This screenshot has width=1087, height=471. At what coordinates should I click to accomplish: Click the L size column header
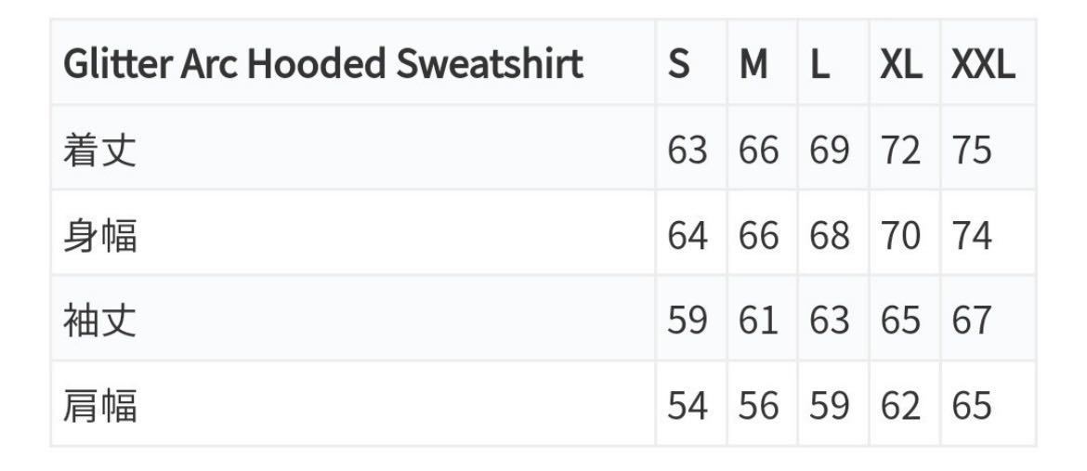point(819,64)
